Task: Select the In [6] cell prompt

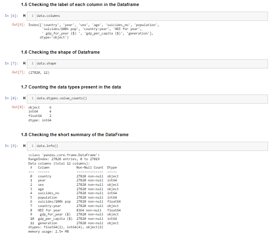Action: click(x=12, y=16)
